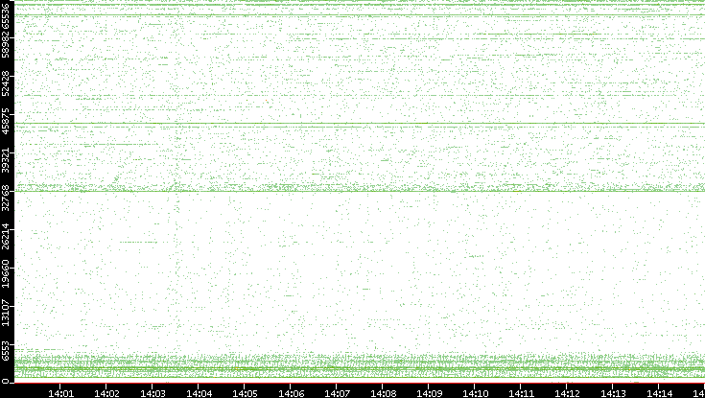The image size is (705, 398).
Task: Pick the 32768 vertical axis label
Action: [7, 199]
